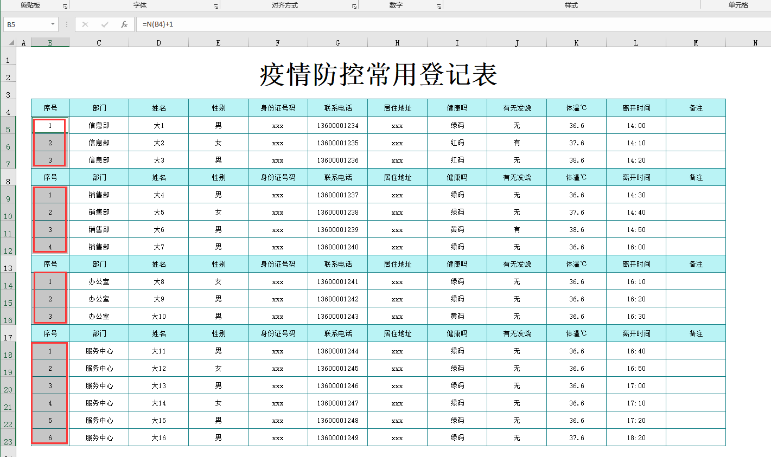Screen dimensions: 771x457
Task: Select 有 fever cell in 大2's row
Action: pyautogui.click(x=517, y=143)
